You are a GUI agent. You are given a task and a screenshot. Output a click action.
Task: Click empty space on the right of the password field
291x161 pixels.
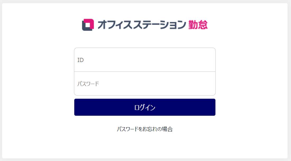click(x=190, y=84)
